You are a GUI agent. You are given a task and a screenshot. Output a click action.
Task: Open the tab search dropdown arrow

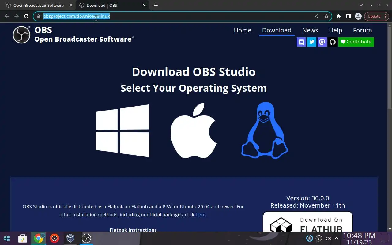[x=361, y=5]
